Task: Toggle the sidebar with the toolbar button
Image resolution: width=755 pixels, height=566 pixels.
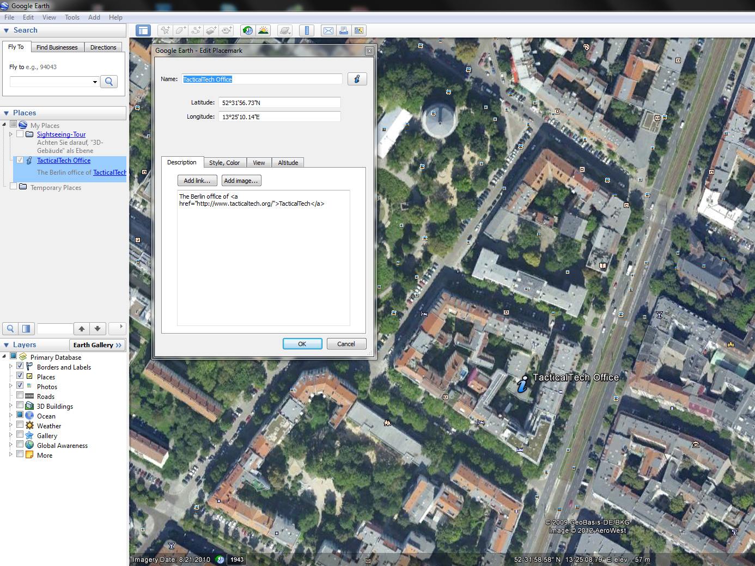Action: pyautogui.click(x=143, y=30)
